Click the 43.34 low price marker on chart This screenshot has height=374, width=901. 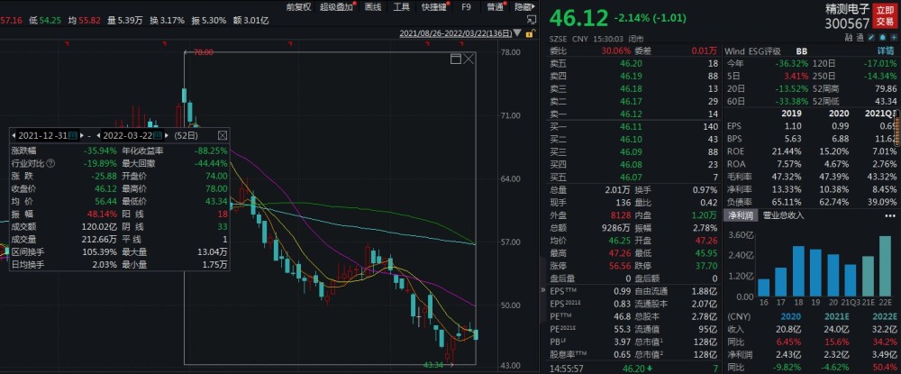pyautogui.click(x=432, y=364)
